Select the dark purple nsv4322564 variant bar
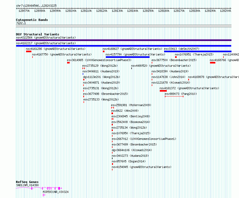 coord(124,40)
